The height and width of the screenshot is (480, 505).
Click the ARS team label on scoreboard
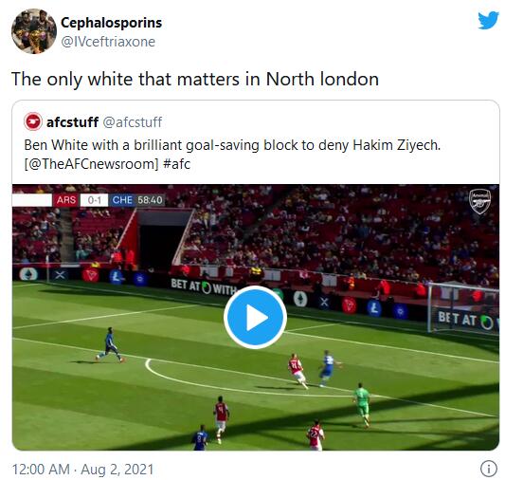[65, 200]
